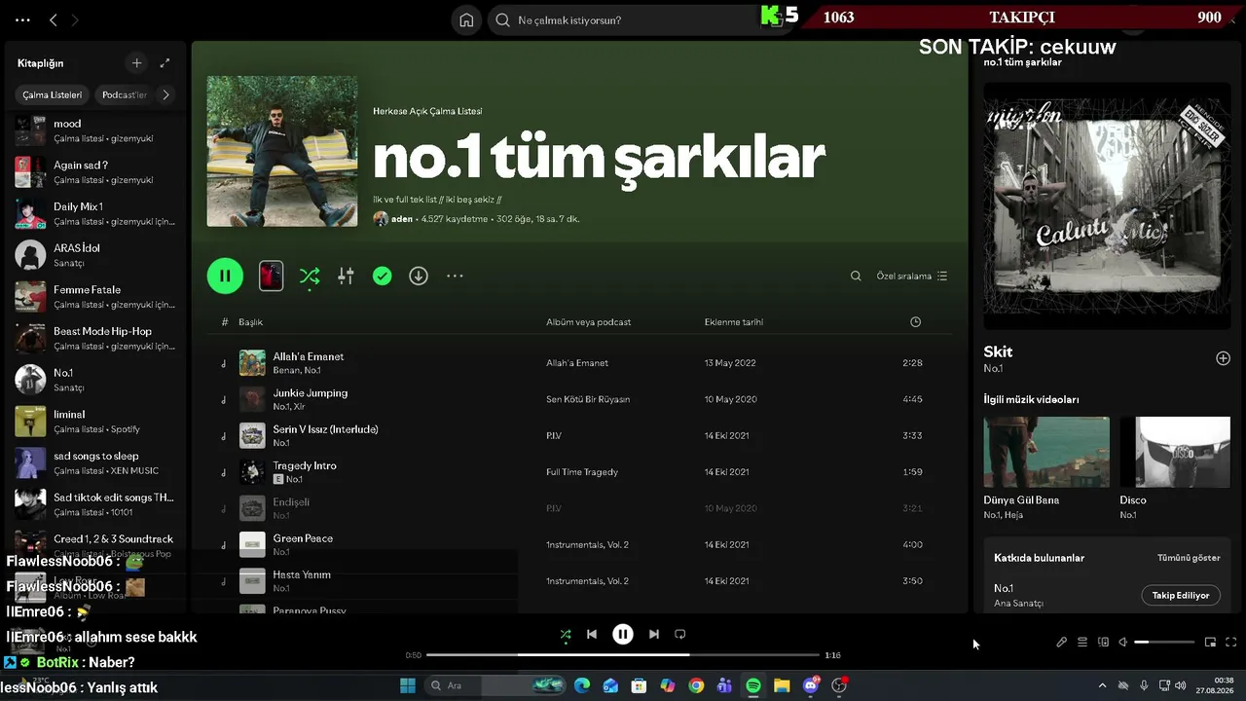Open Daily Mix 1 in the library
This screenshot has height=701, width=1246.
point(94,214)
